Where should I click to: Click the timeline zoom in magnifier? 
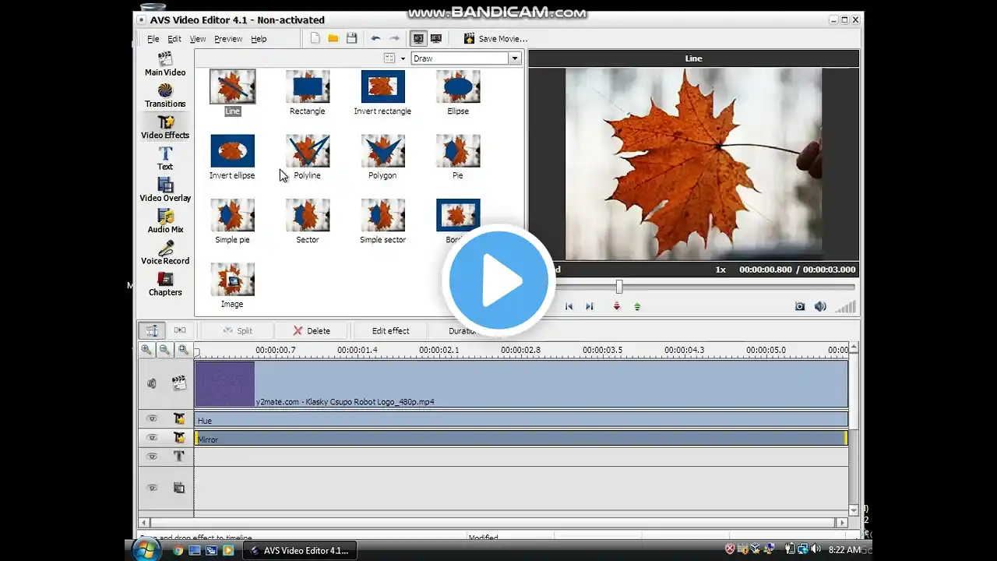point(146,351)
